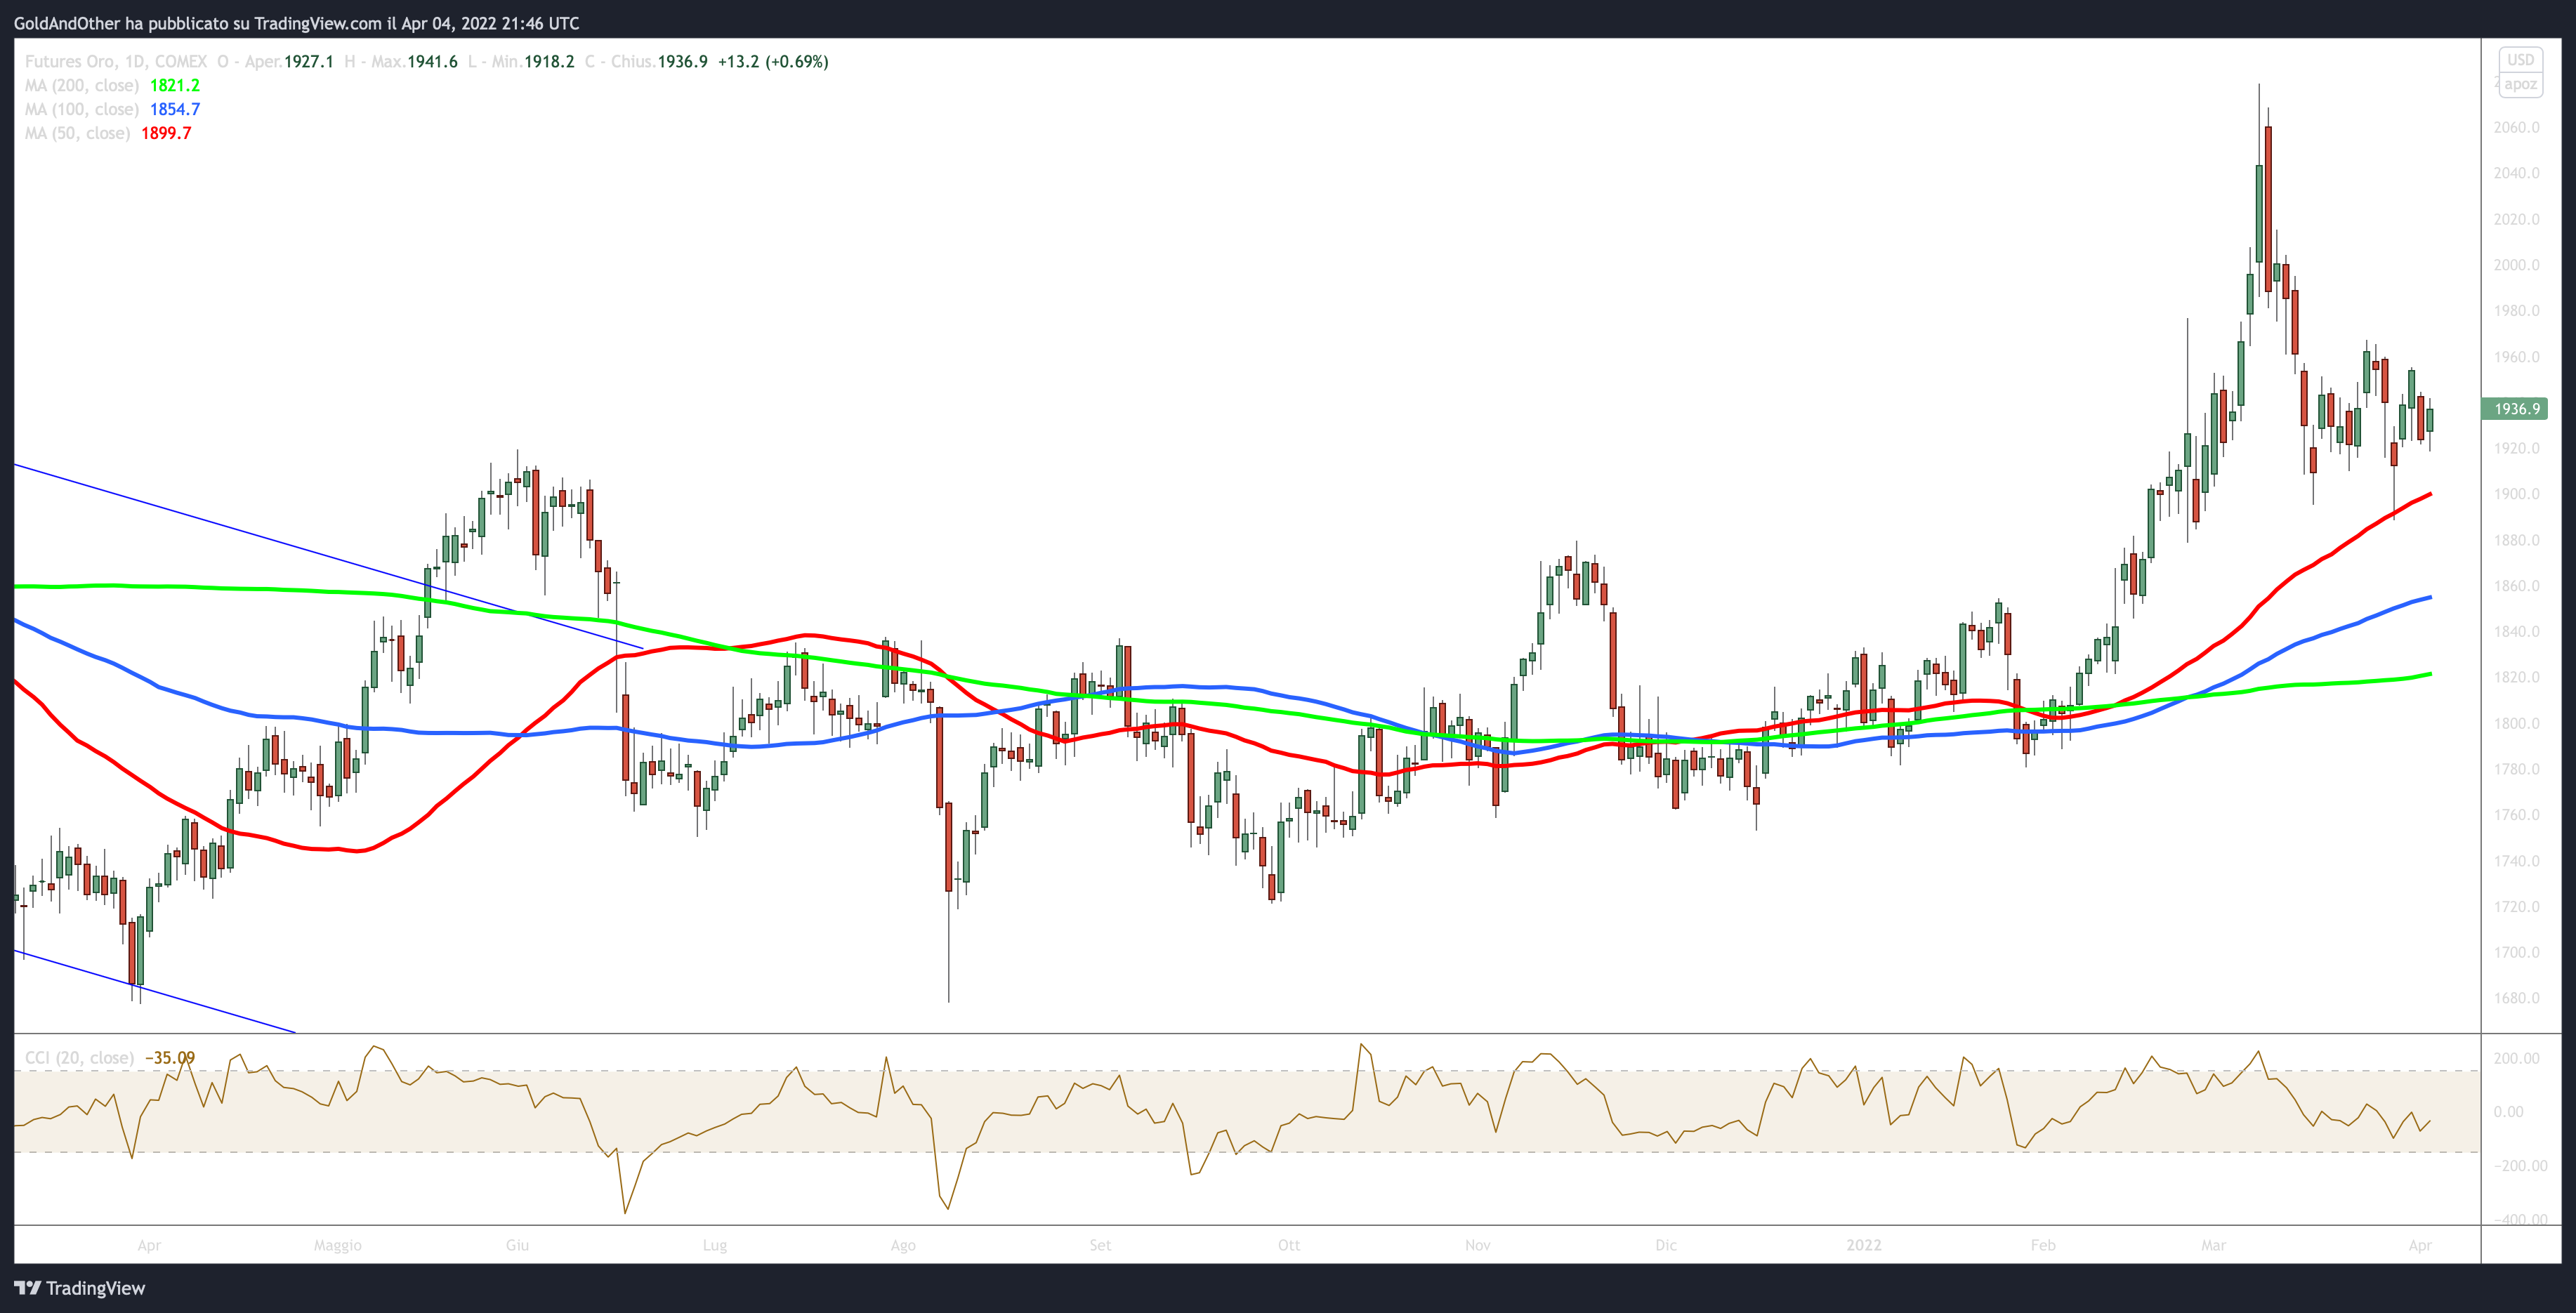
Task: Click the Chius. close value 1936.9
Action: coord(682,61)
